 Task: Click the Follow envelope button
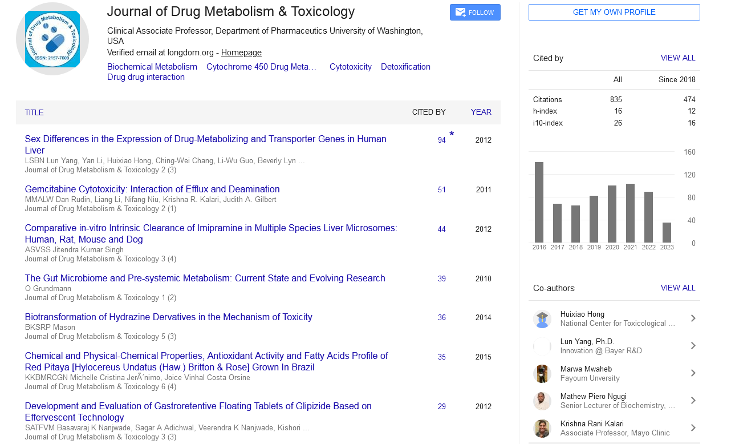point(475,13)
